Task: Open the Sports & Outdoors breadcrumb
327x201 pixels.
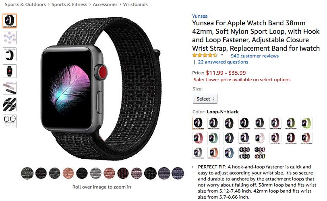Action: point(25,4)
